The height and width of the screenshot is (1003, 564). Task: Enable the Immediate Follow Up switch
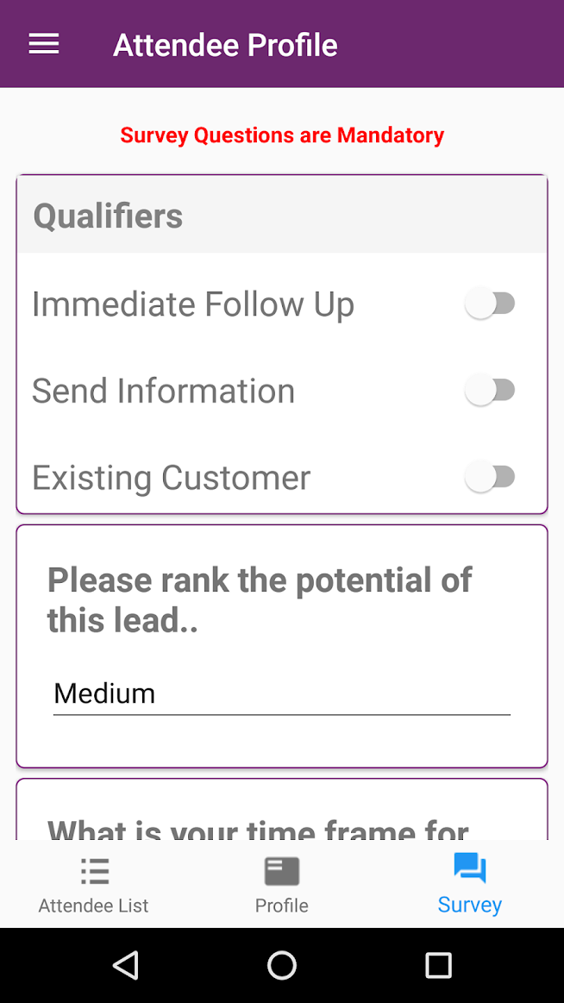491,304
